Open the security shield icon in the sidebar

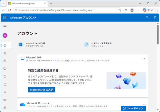pyautogui.click(x=5, y=76)
